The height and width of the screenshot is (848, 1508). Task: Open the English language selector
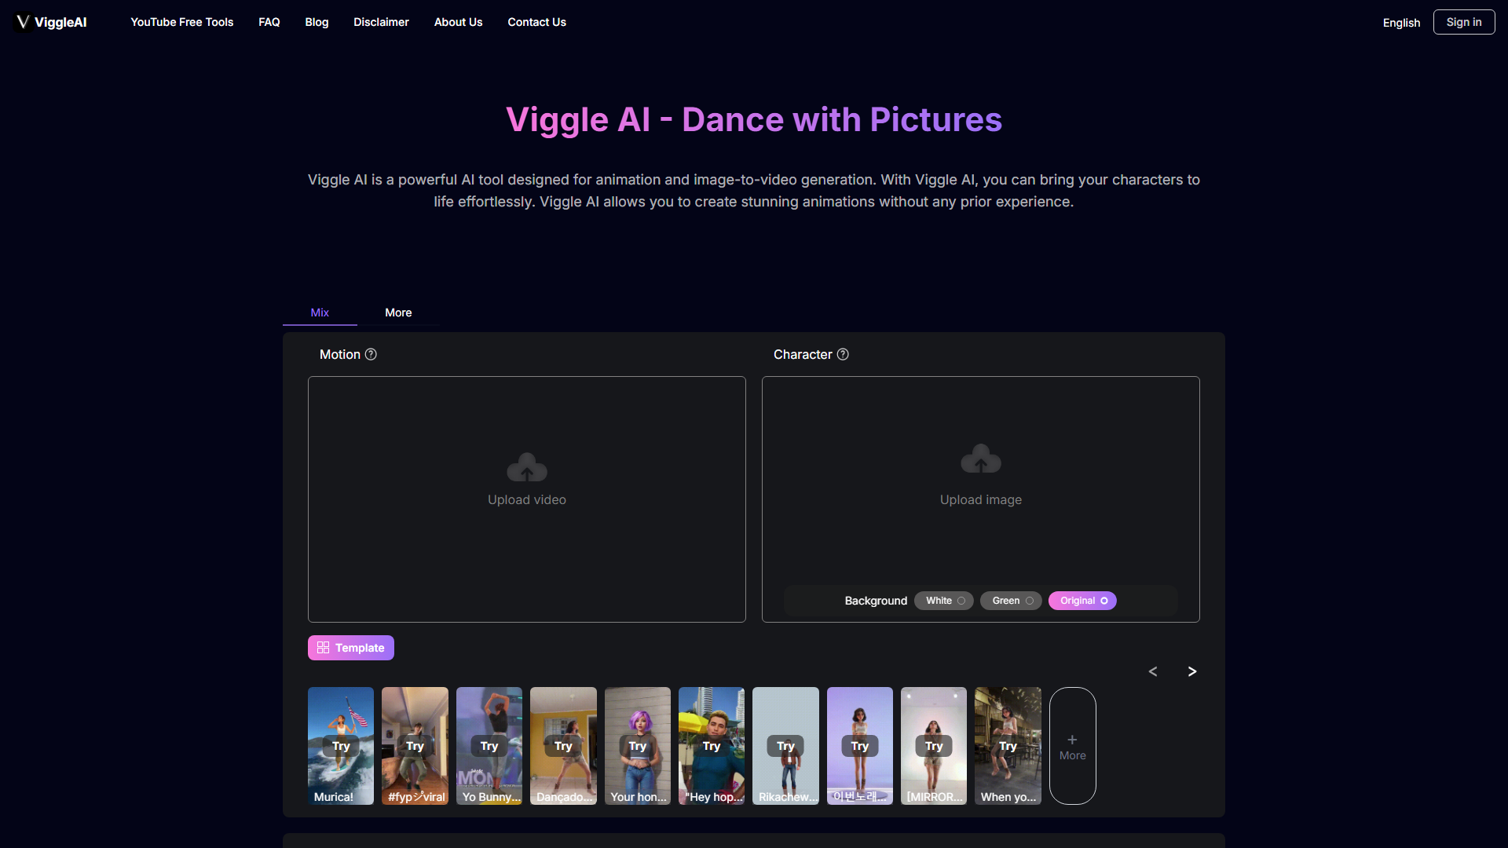1401,23
